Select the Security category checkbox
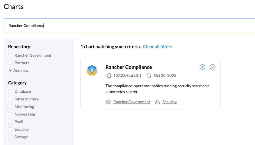This screenshot has width=255, height=145. (10, 129)
